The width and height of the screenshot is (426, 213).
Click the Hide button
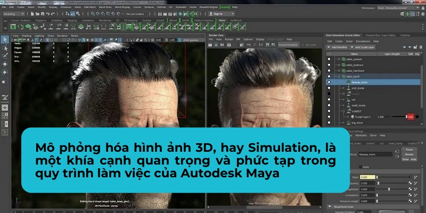413,159
